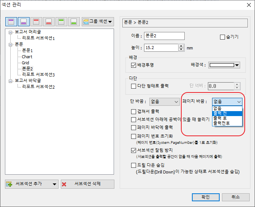
Task: Toggle the red page header section icon
Action: tap(36, 22)
